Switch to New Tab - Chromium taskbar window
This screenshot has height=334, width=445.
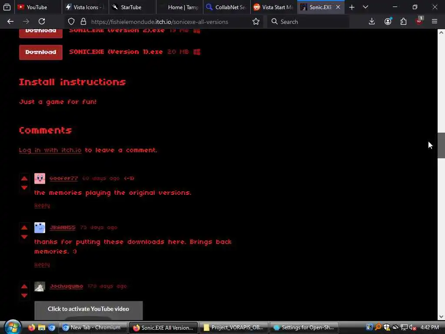[93, 327]
